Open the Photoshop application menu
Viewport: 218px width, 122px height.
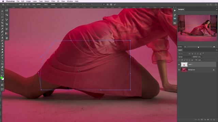pyautogui.click(x=11, y=1)
